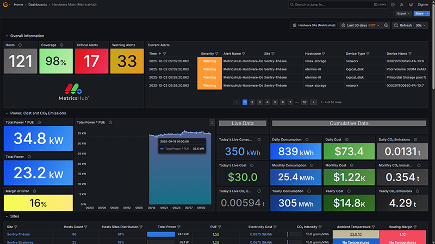The width and height of the screenshot is (435, 244).
Task: Go to Dashboards in breadcrumb
Action: coord(38,4)
